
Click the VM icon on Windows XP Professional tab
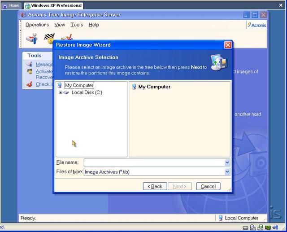pos(28,6)
